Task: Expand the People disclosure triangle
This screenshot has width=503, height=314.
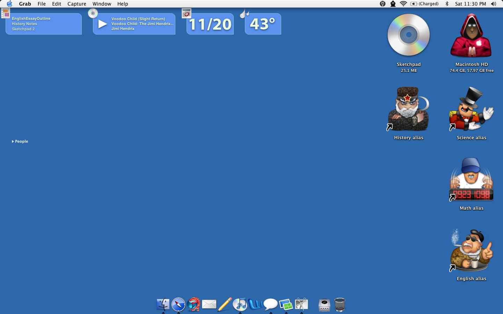Action: (13, 141)
